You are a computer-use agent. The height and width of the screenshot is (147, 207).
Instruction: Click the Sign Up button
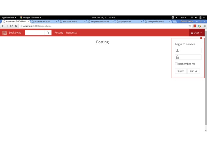pyautogui.click(x=194, y=71)
